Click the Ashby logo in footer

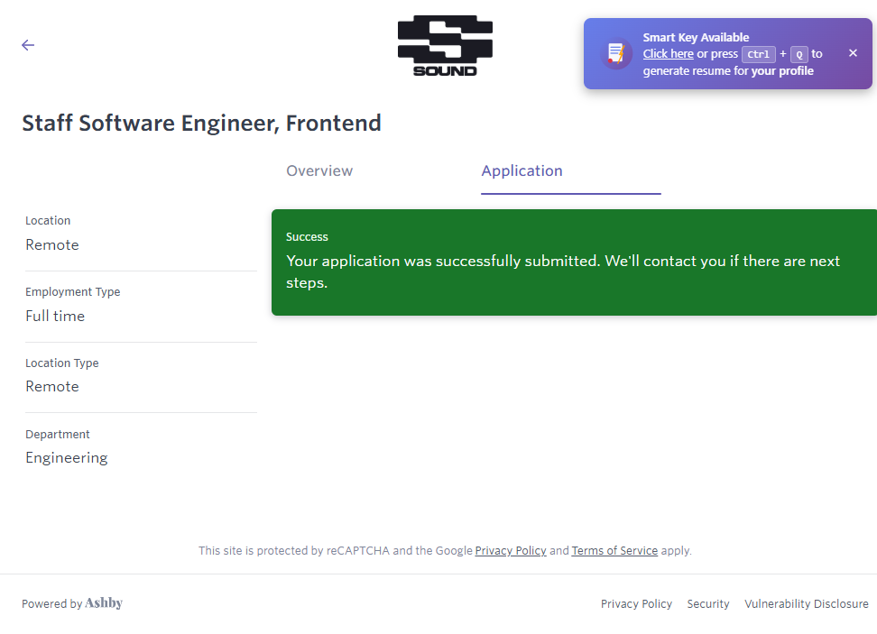(104, 603)
